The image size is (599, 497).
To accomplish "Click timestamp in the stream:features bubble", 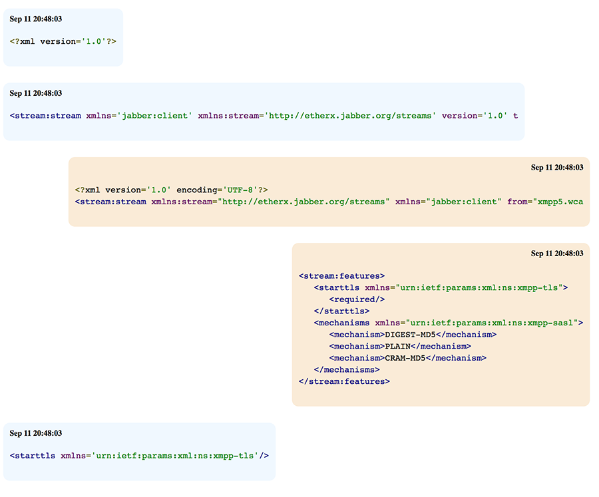I will [x=556, y=253].
